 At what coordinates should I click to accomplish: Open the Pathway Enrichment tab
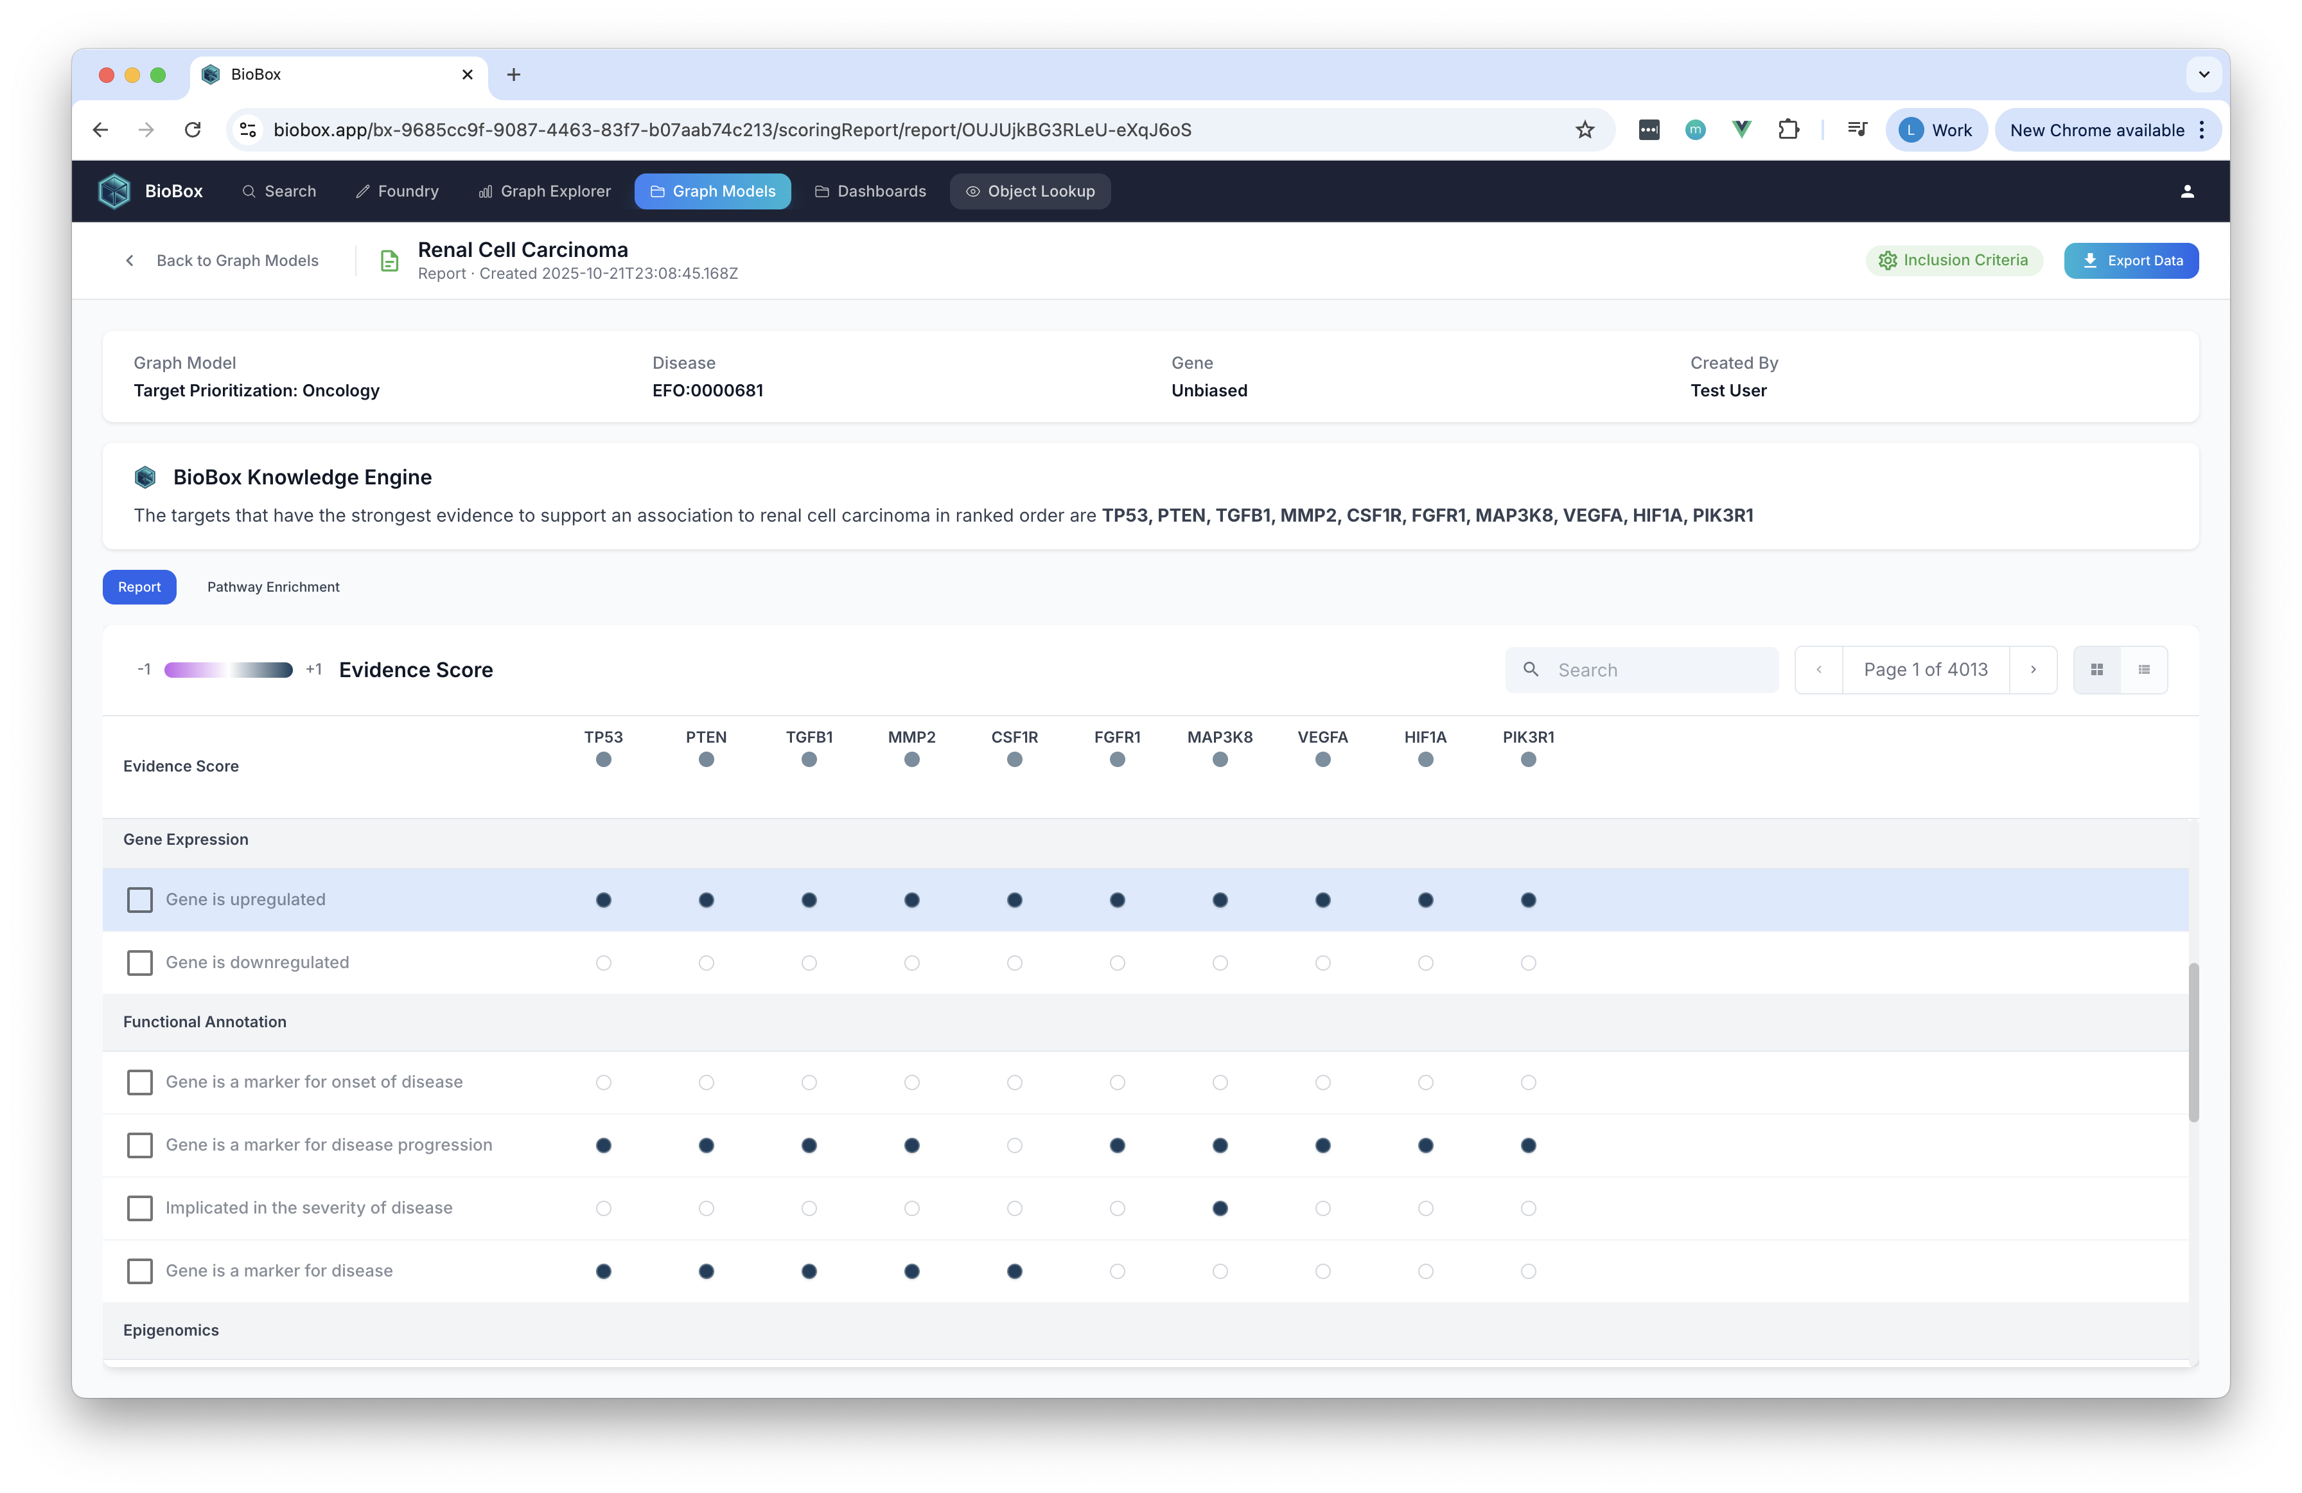(273, 587)
